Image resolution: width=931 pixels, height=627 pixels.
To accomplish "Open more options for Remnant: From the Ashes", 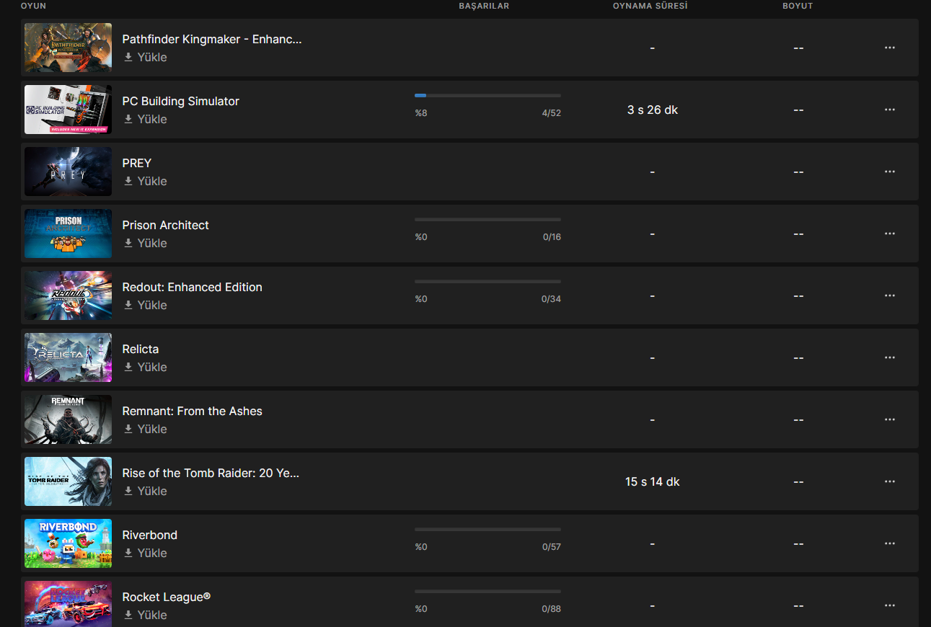I will coord(889,419).
